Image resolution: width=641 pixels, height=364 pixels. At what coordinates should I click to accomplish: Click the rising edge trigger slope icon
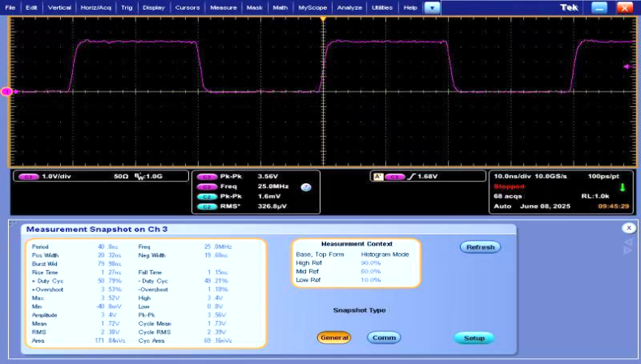411,177
